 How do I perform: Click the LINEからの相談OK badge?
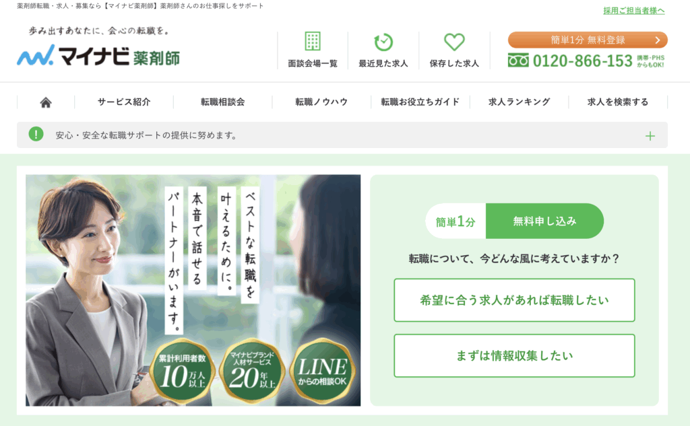click(323, 370)
